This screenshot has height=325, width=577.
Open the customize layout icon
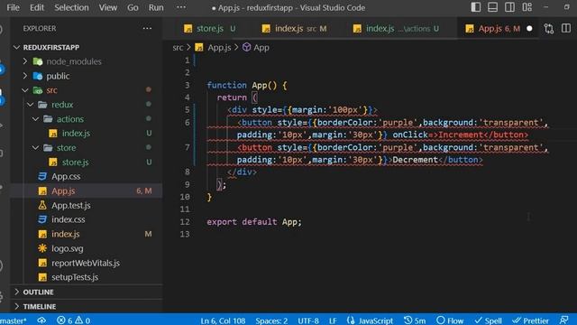pyautogui.click(x=527, y=7)
